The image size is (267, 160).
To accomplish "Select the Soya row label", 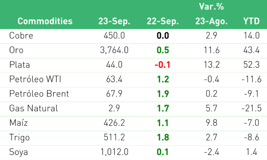I will (x=18, y=152).
